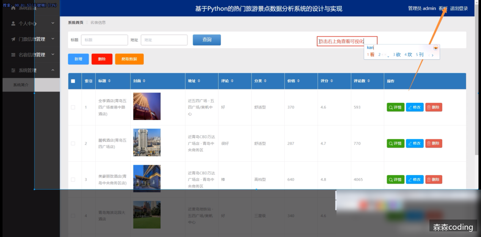Viewport: 481px width, 237px height.
Task: Expand 门票信息管理 with its chevron
Action: 53,39
